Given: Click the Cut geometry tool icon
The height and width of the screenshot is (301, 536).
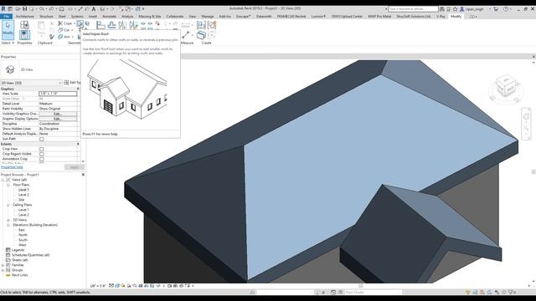Looking at the screenshot, I should [60, 30].
